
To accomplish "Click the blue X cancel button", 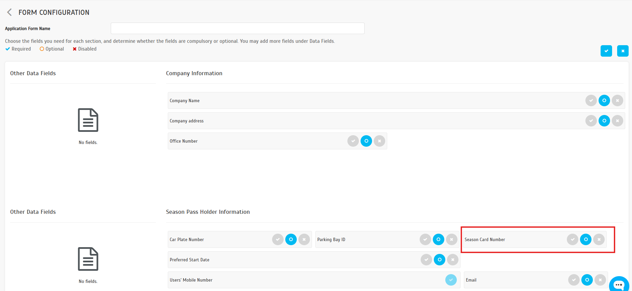I will coord(623,51).
